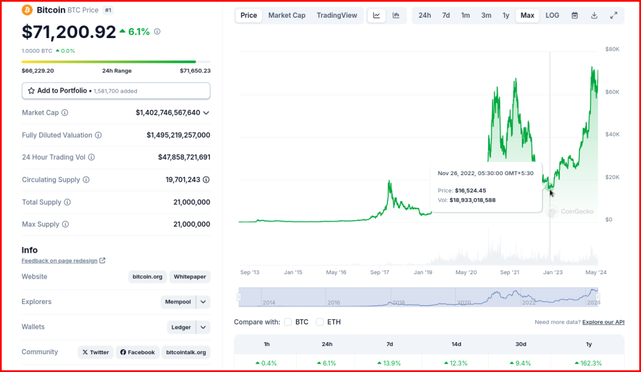Click the right handle of chart range slider
This screenshot has height=372, width=641.
(x=598, y=297)
